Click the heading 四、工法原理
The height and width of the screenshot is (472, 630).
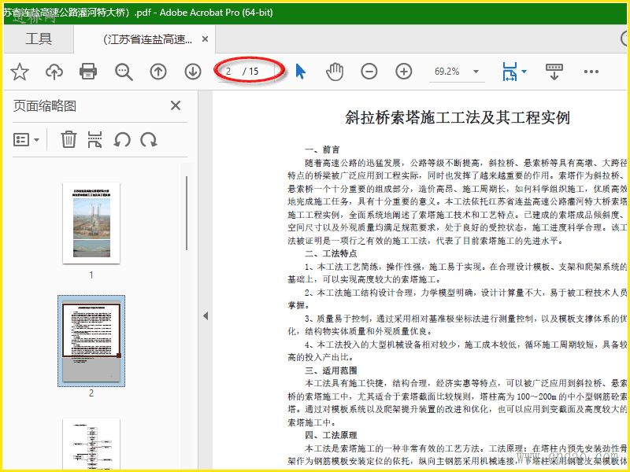[331, 436]
